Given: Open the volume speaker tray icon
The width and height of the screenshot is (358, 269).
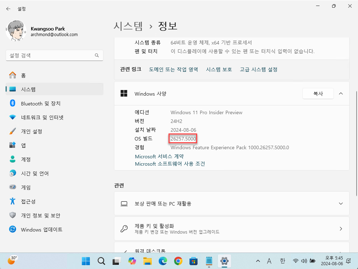Looking at the screenshot, I should pos(304,261).
